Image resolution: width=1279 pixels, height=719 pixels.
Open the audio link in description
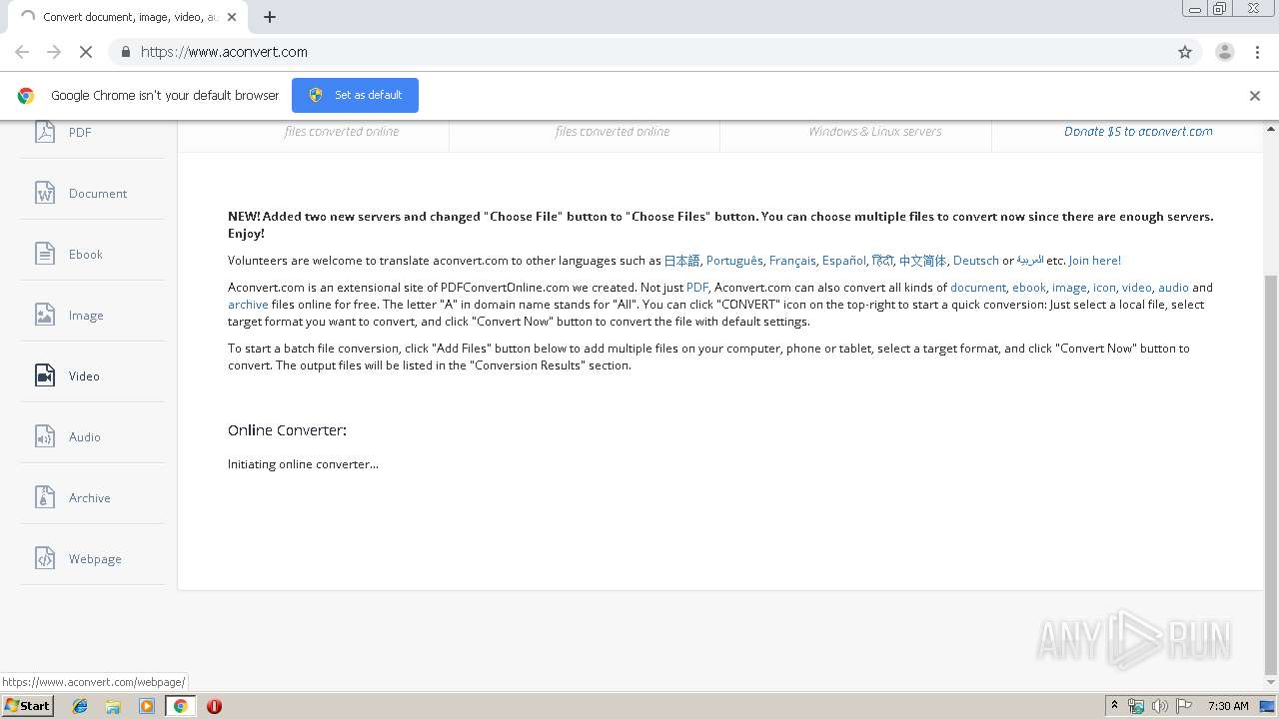tap(1174, 288)
